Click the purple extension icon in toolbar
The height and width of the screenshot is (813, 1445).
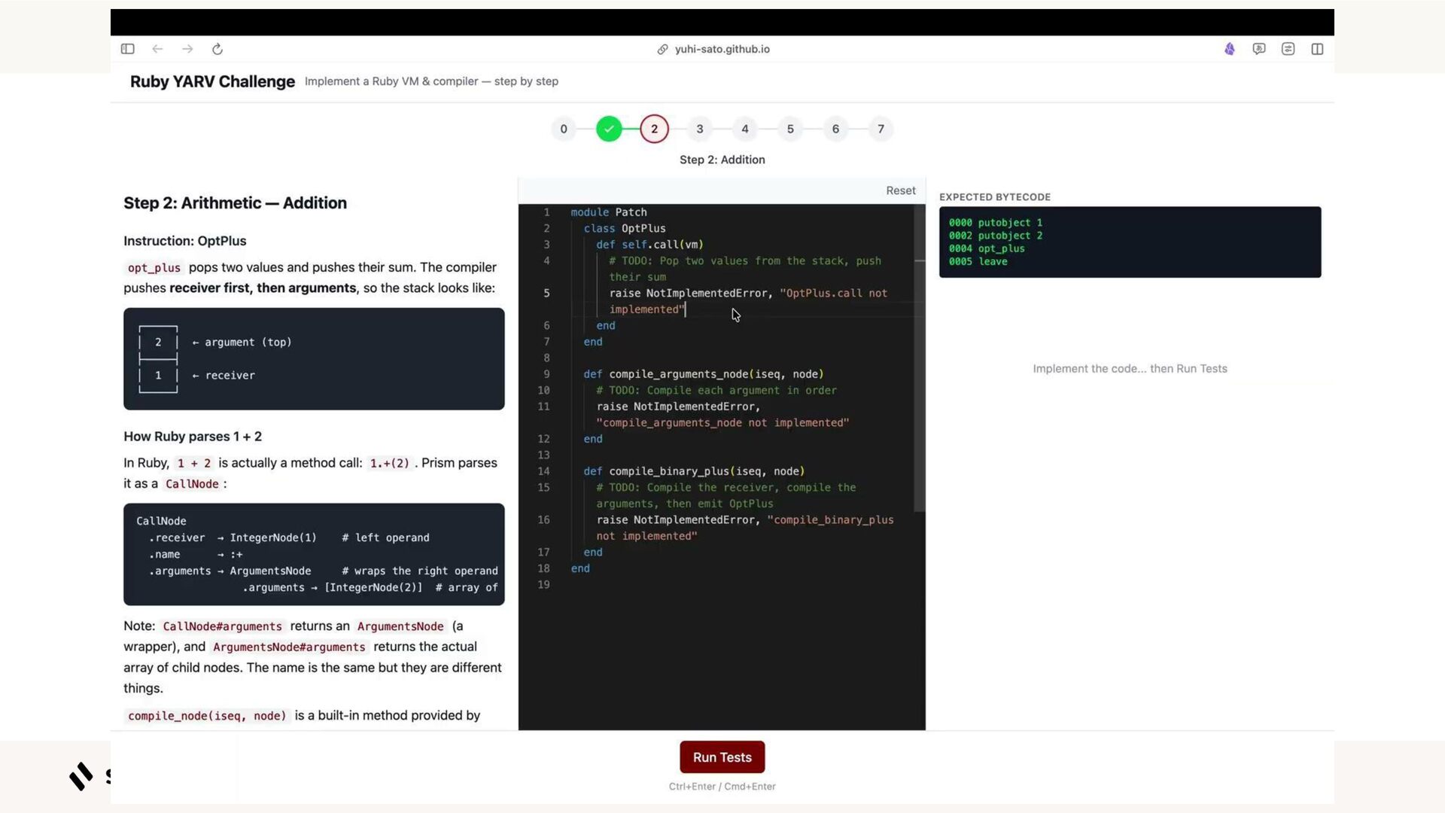[x=1229, y=49]
